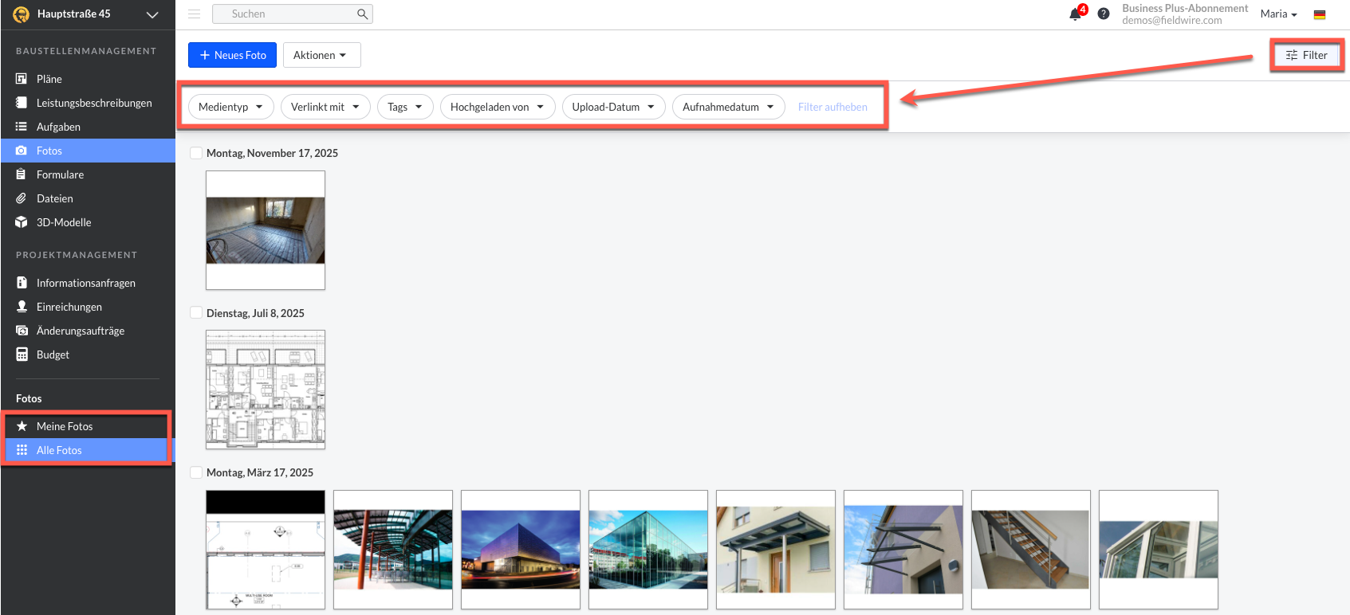Click the Budget calculator icon
The height and width of the screenshot is (615, 1350).
[x=22, y=355]
